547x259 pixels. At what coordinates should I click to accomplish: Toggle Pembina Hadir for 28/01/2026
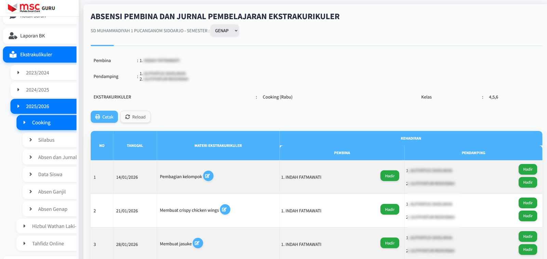click(390, 243)
